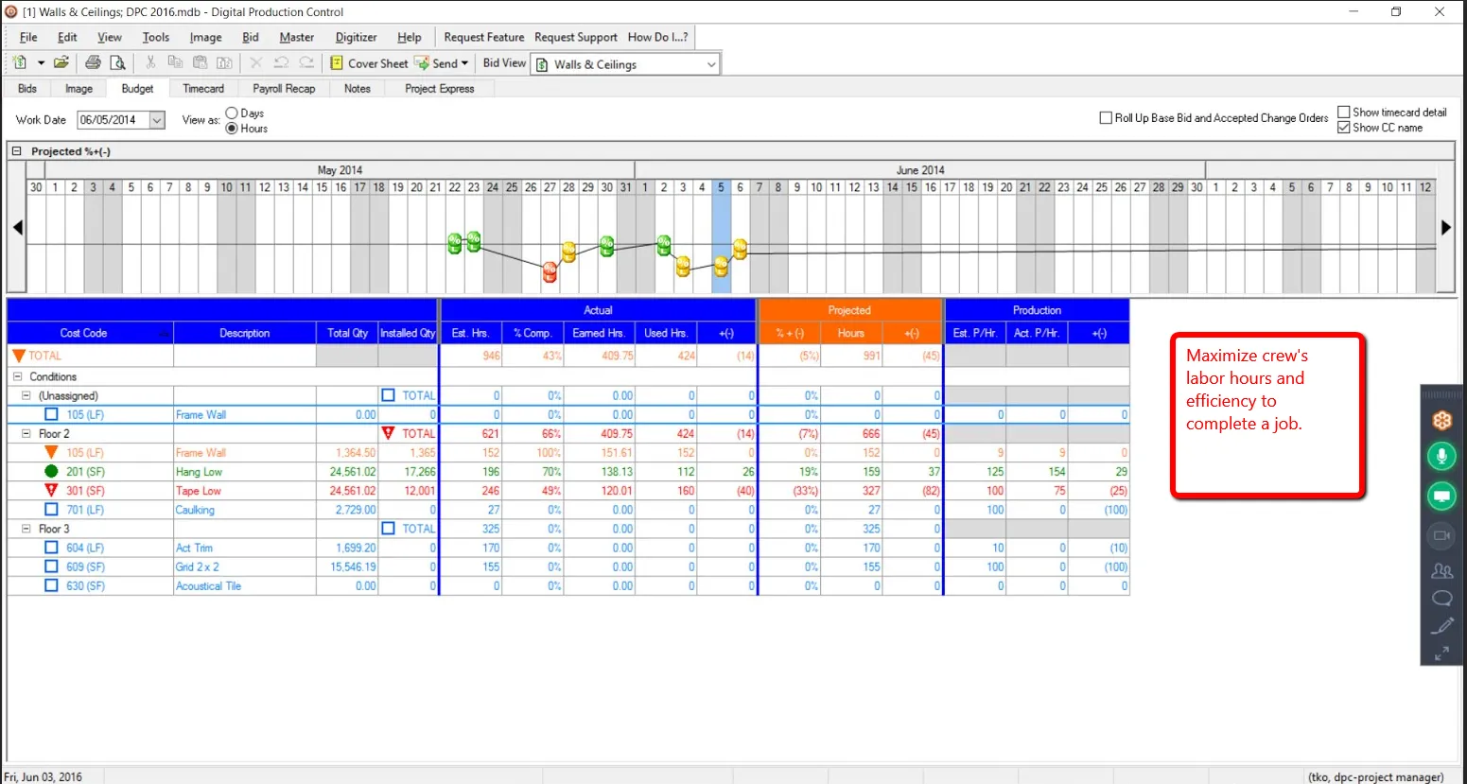
Task: Select the Days radio button
Action: tap(232, 113)
